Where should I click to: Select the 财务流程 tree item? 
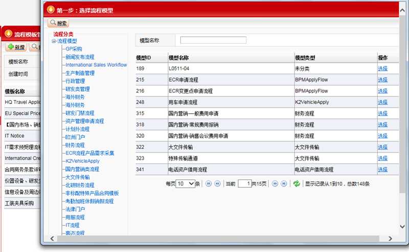pyautogui.click(x=75, y=145)
